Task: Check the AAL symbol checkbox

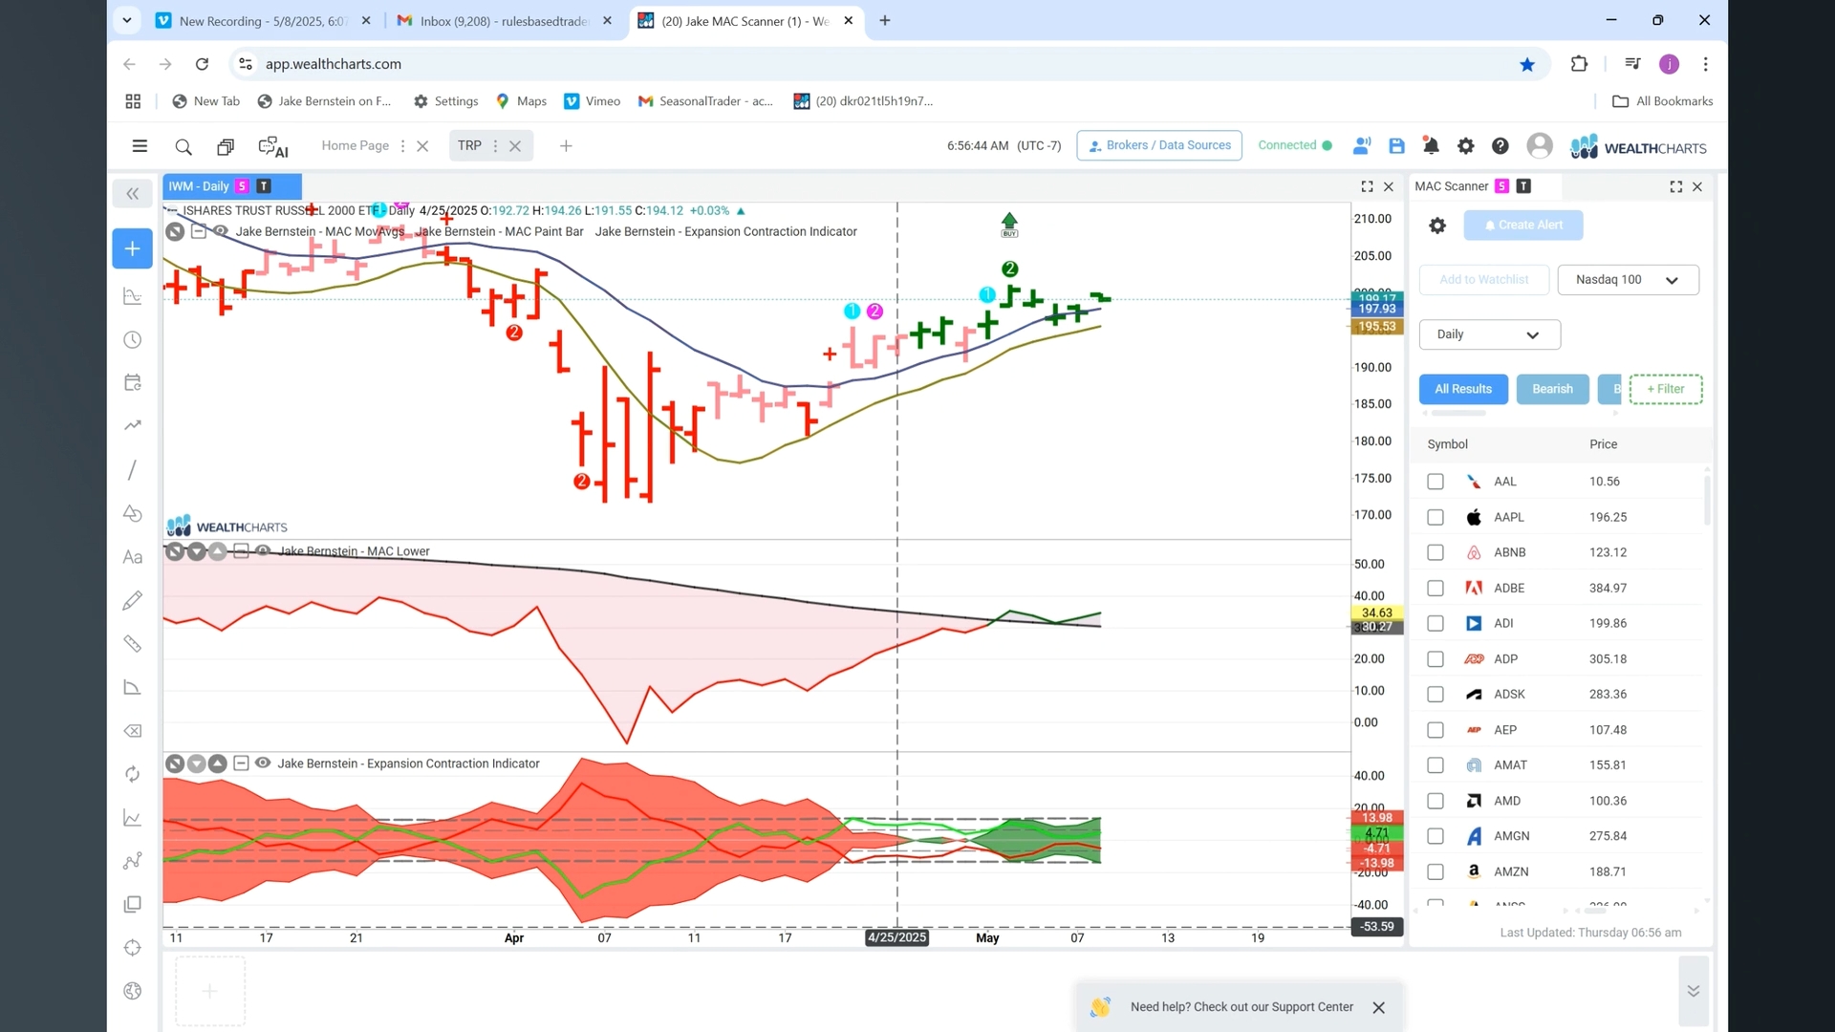Action: pos(1436,482)
